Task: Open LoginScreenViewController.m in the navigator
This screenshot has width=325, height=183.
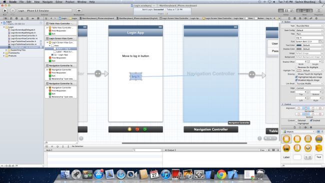Action: (x=24, y=38)
